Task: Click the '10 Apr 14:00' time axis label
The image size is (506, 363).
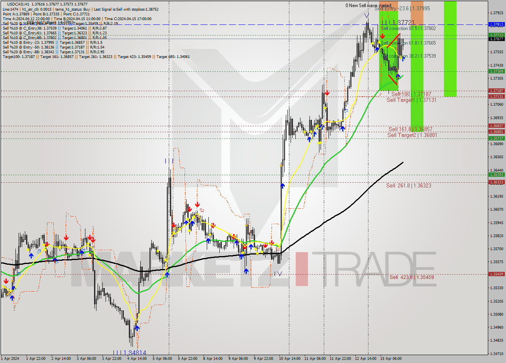Action: pos(289,359)
